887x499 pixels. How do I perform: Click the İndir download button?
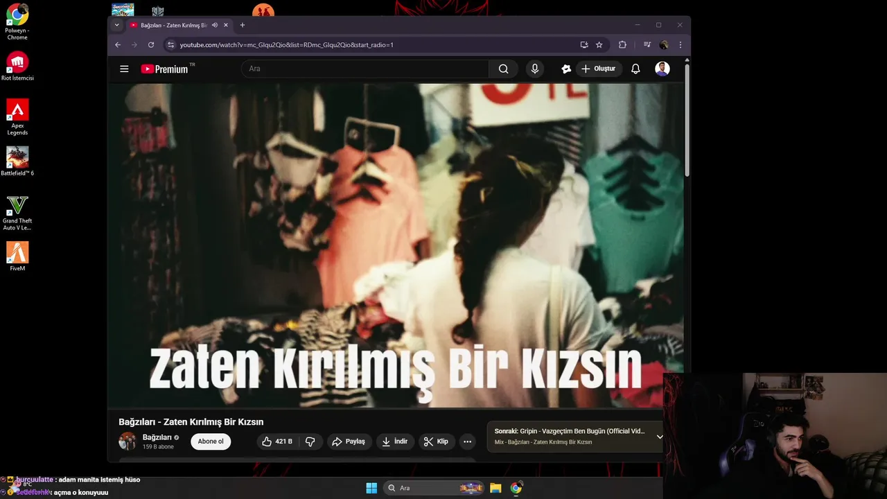tap(395, 441)
